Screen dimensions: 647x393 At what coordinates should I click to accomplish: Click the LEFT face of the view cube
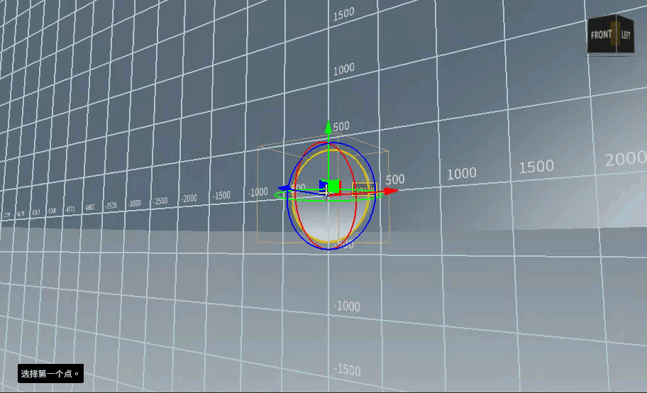626,35
